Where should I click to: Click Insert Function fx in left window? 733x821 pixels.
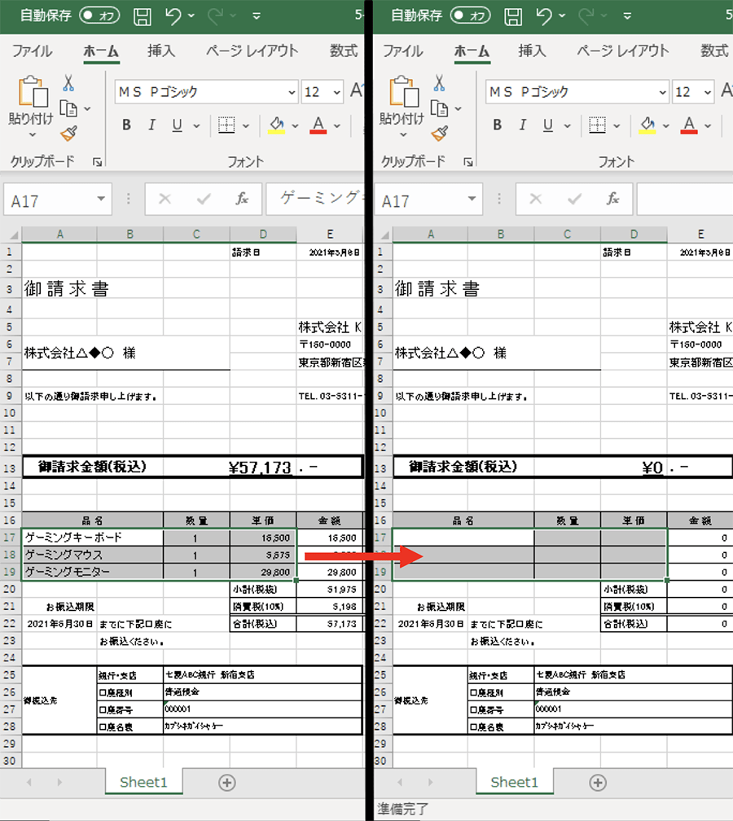(x=241, y=199)
